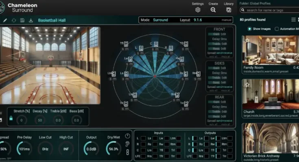This screenshot has width=299, height=162.
Task: Open the Settings gear icon
Action: 198,10
